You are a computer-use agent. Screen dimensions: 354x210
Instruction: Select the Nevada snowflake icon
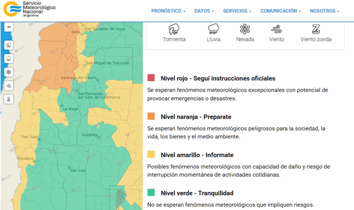[245, 29]
